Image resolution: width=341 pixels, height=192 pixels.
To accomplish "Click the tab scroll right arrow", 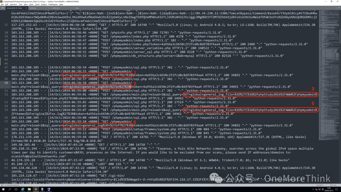I will 4,8.
